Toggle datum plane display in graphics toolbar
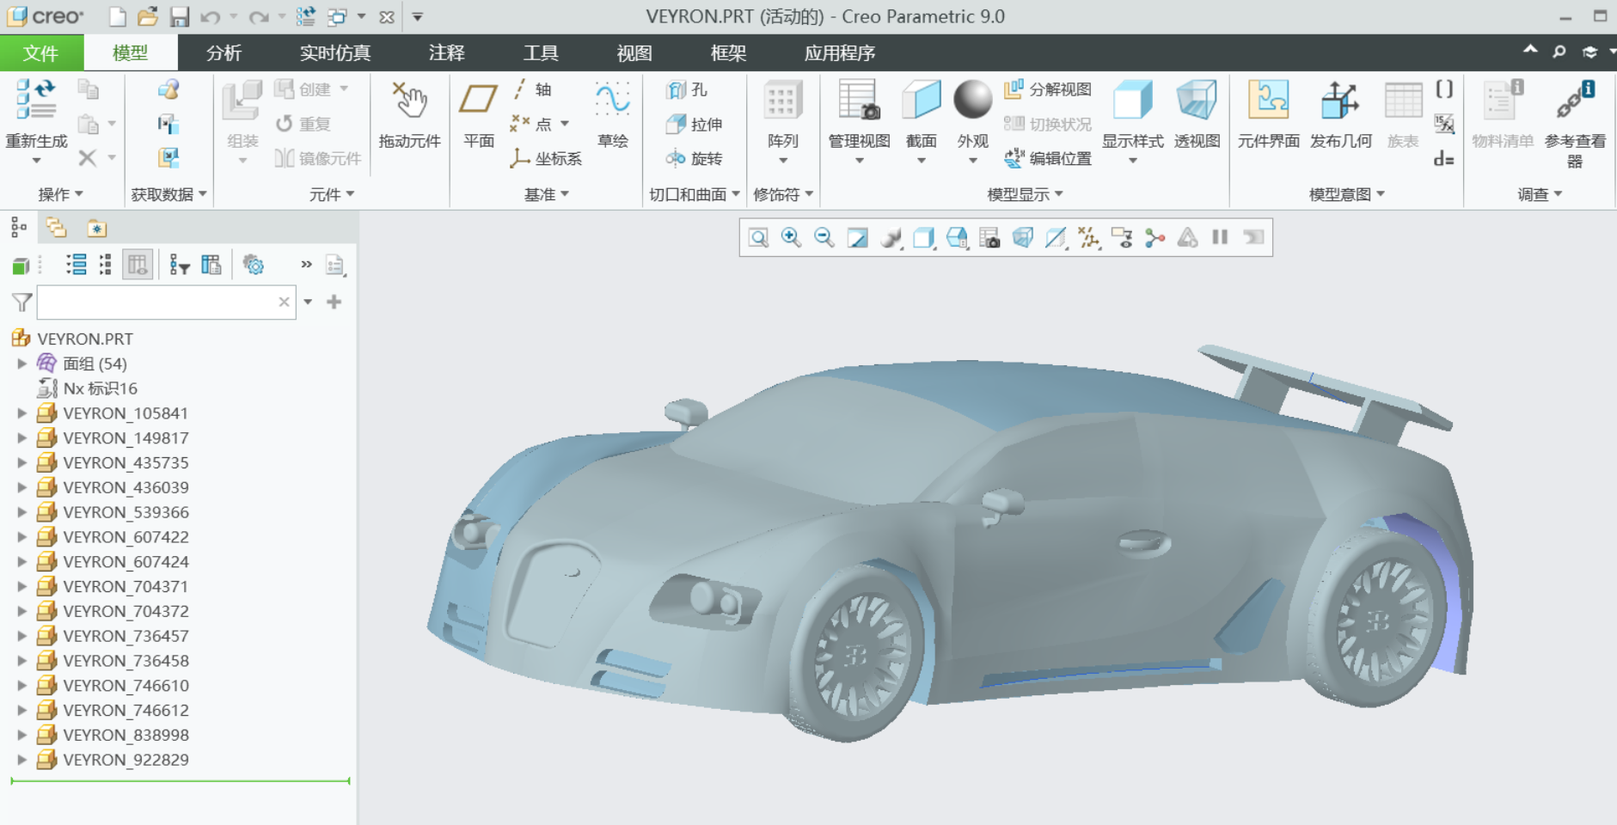This screenshot has width=1617, height=825. [x=1056, y=238]
